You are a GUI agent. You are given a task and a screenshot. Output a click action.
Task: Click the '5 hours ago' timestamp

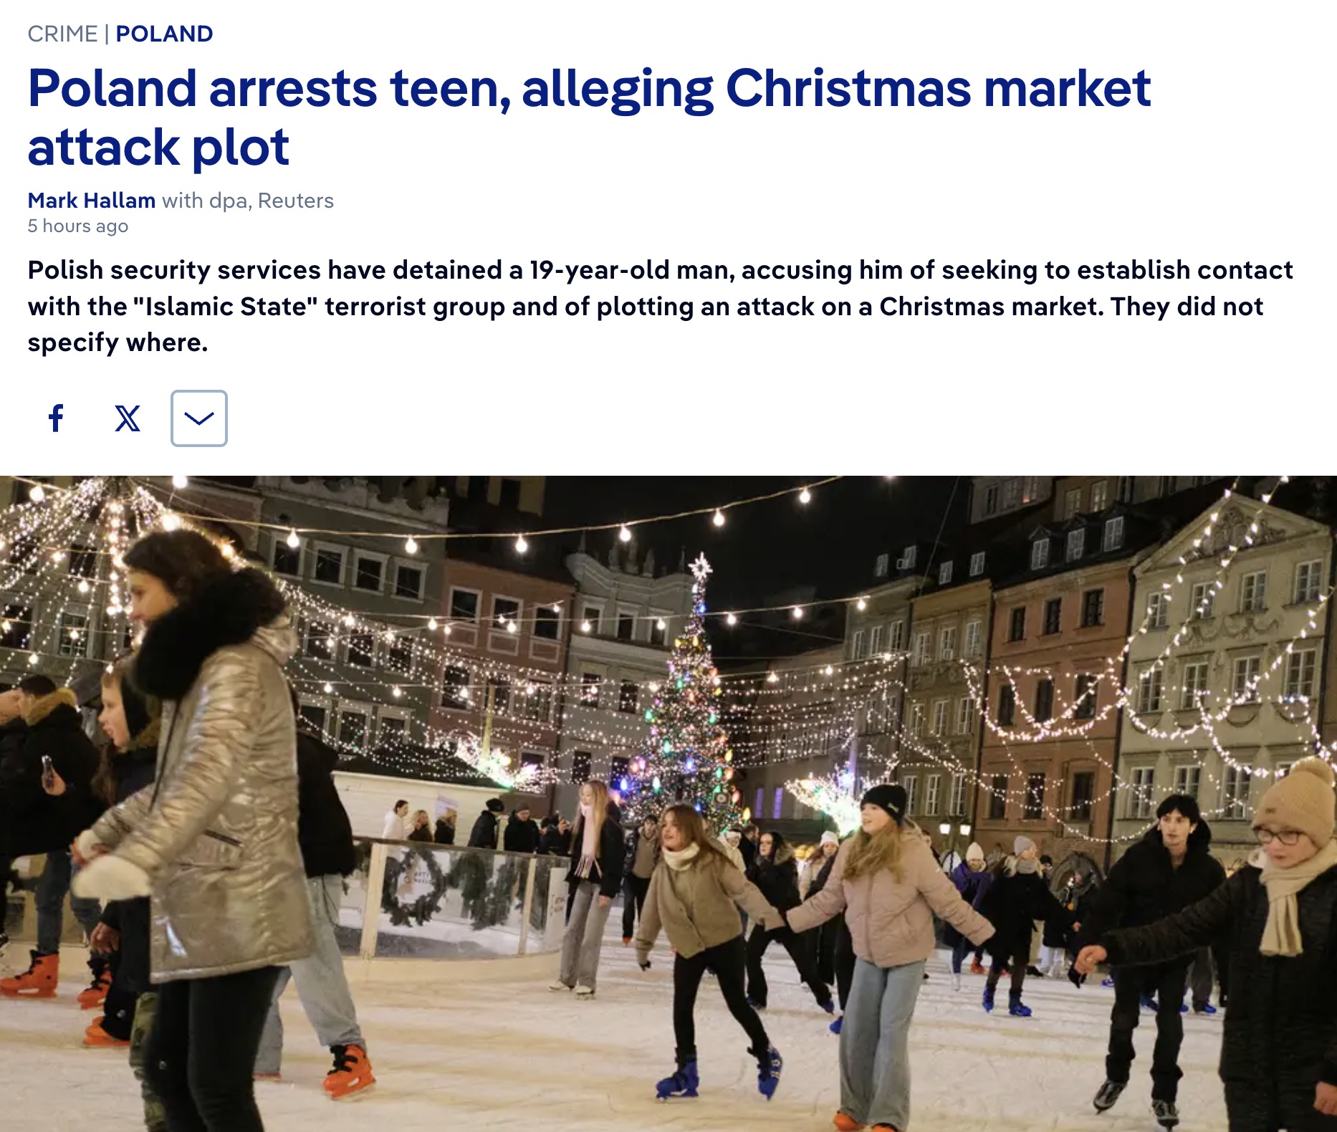[78, 226]
